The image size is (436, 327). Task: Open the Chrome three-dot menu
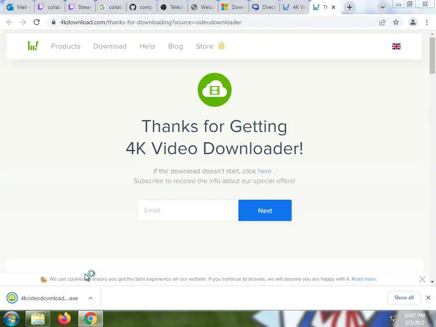point(427,22)
